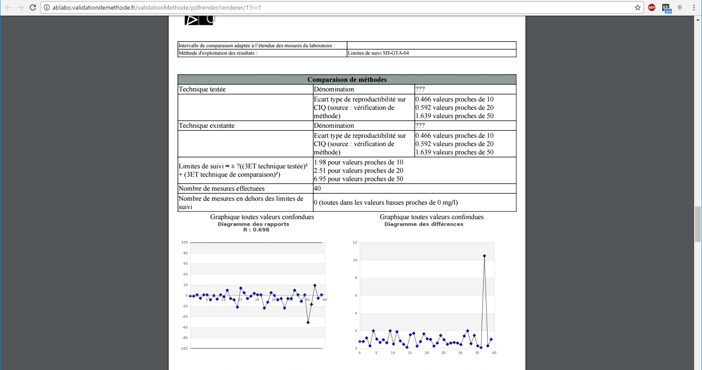Image resolution: width=702 pixels, height=370 pixels.
Task: Click the grey circle extension icon
Action: (680, 7)
